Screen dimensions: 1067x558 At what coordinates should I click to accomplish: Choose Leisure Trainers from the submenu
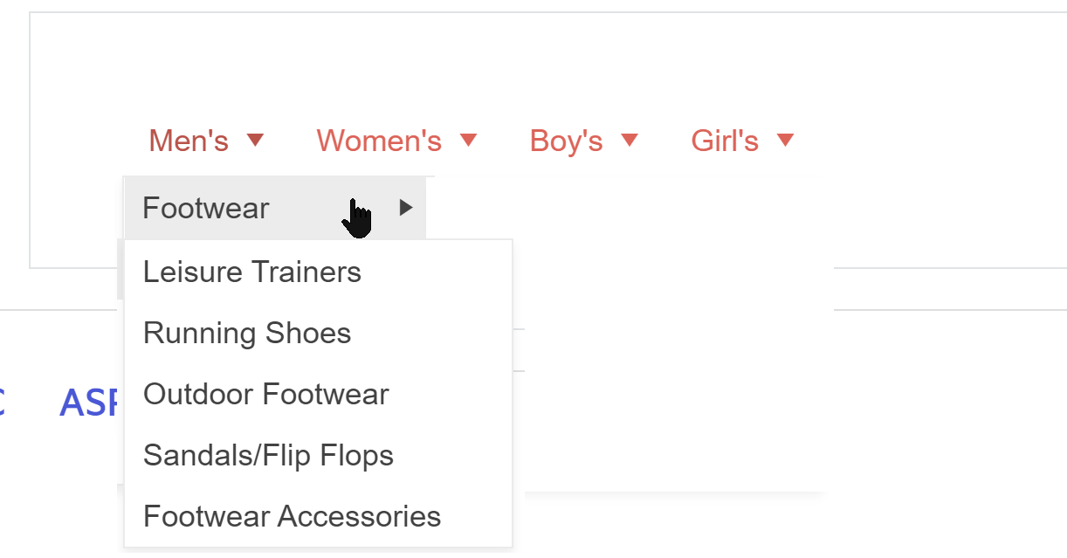(x=252, y=272)
